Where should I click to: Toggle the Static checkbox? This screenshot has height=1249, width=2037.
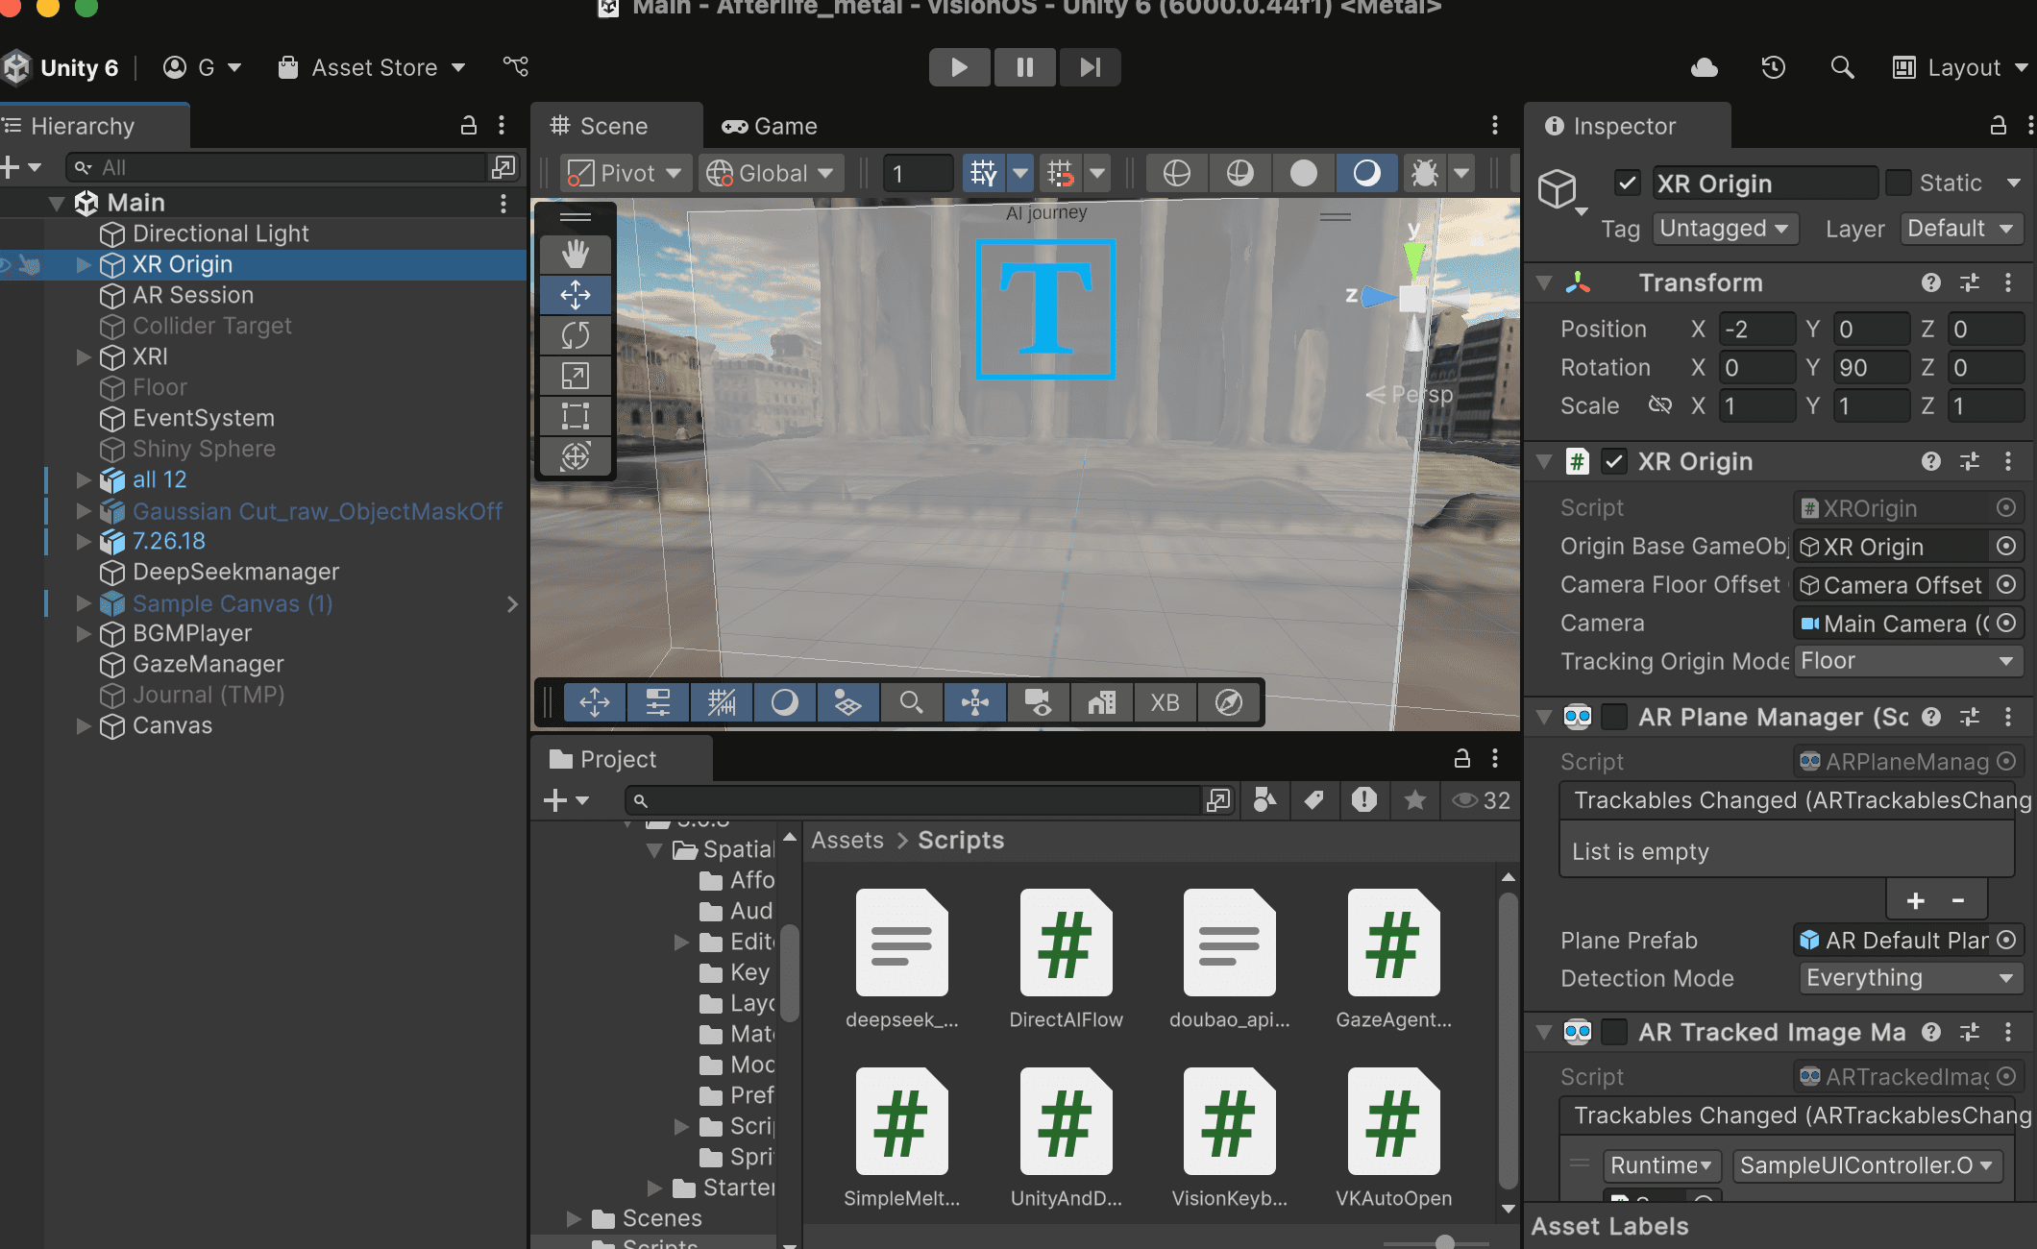1898,183
